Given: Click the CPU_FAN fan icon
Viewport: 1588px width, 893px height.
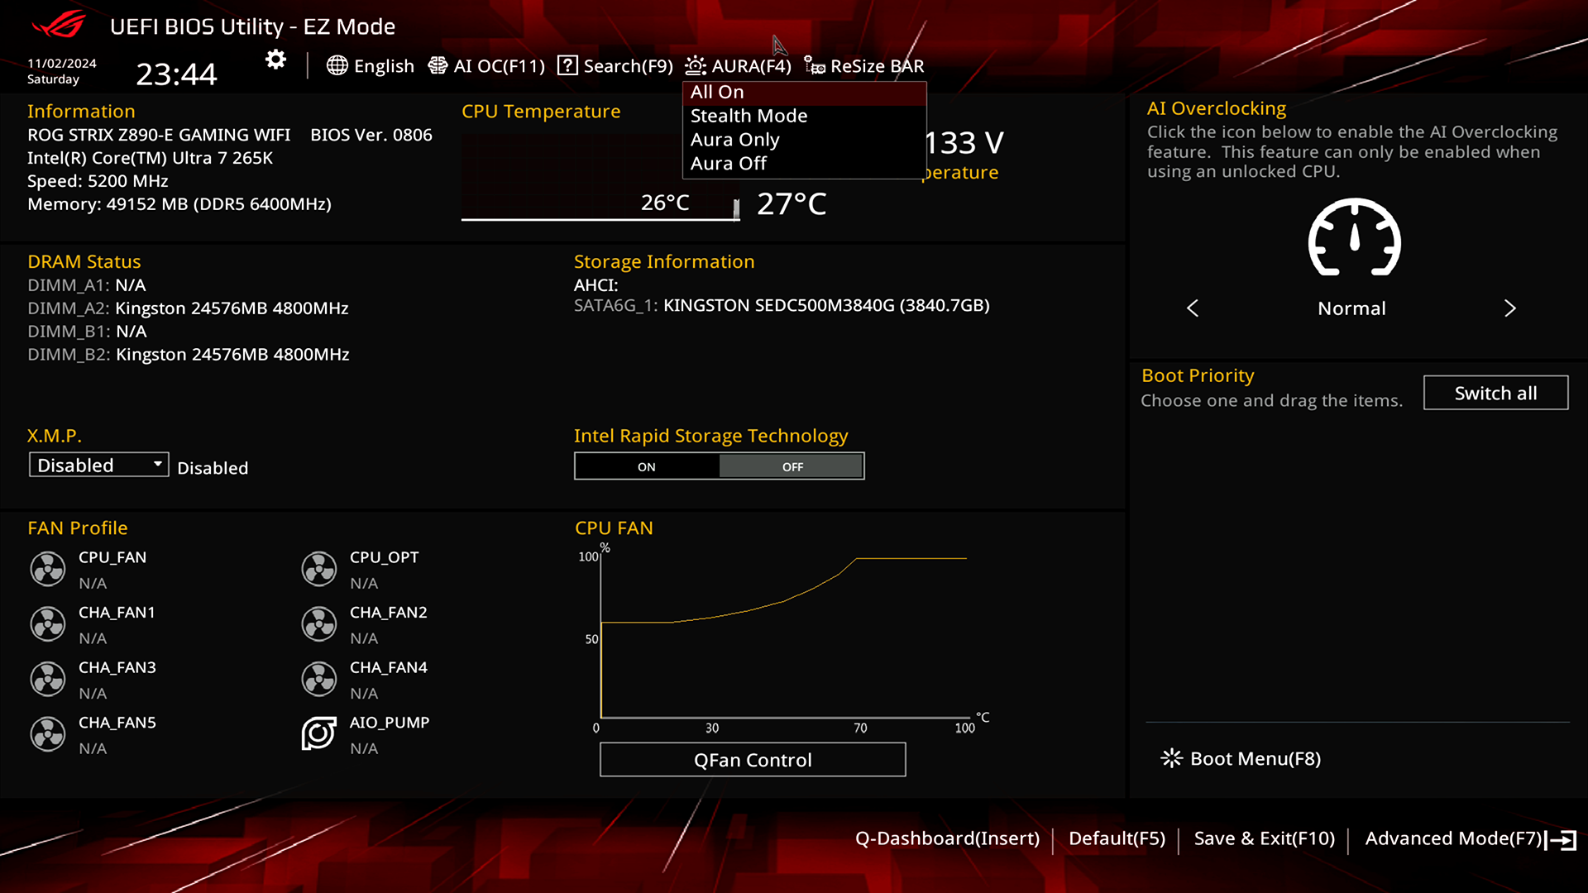Looking at the screenshot, I should pyautogui.click(x=47, y=569).
